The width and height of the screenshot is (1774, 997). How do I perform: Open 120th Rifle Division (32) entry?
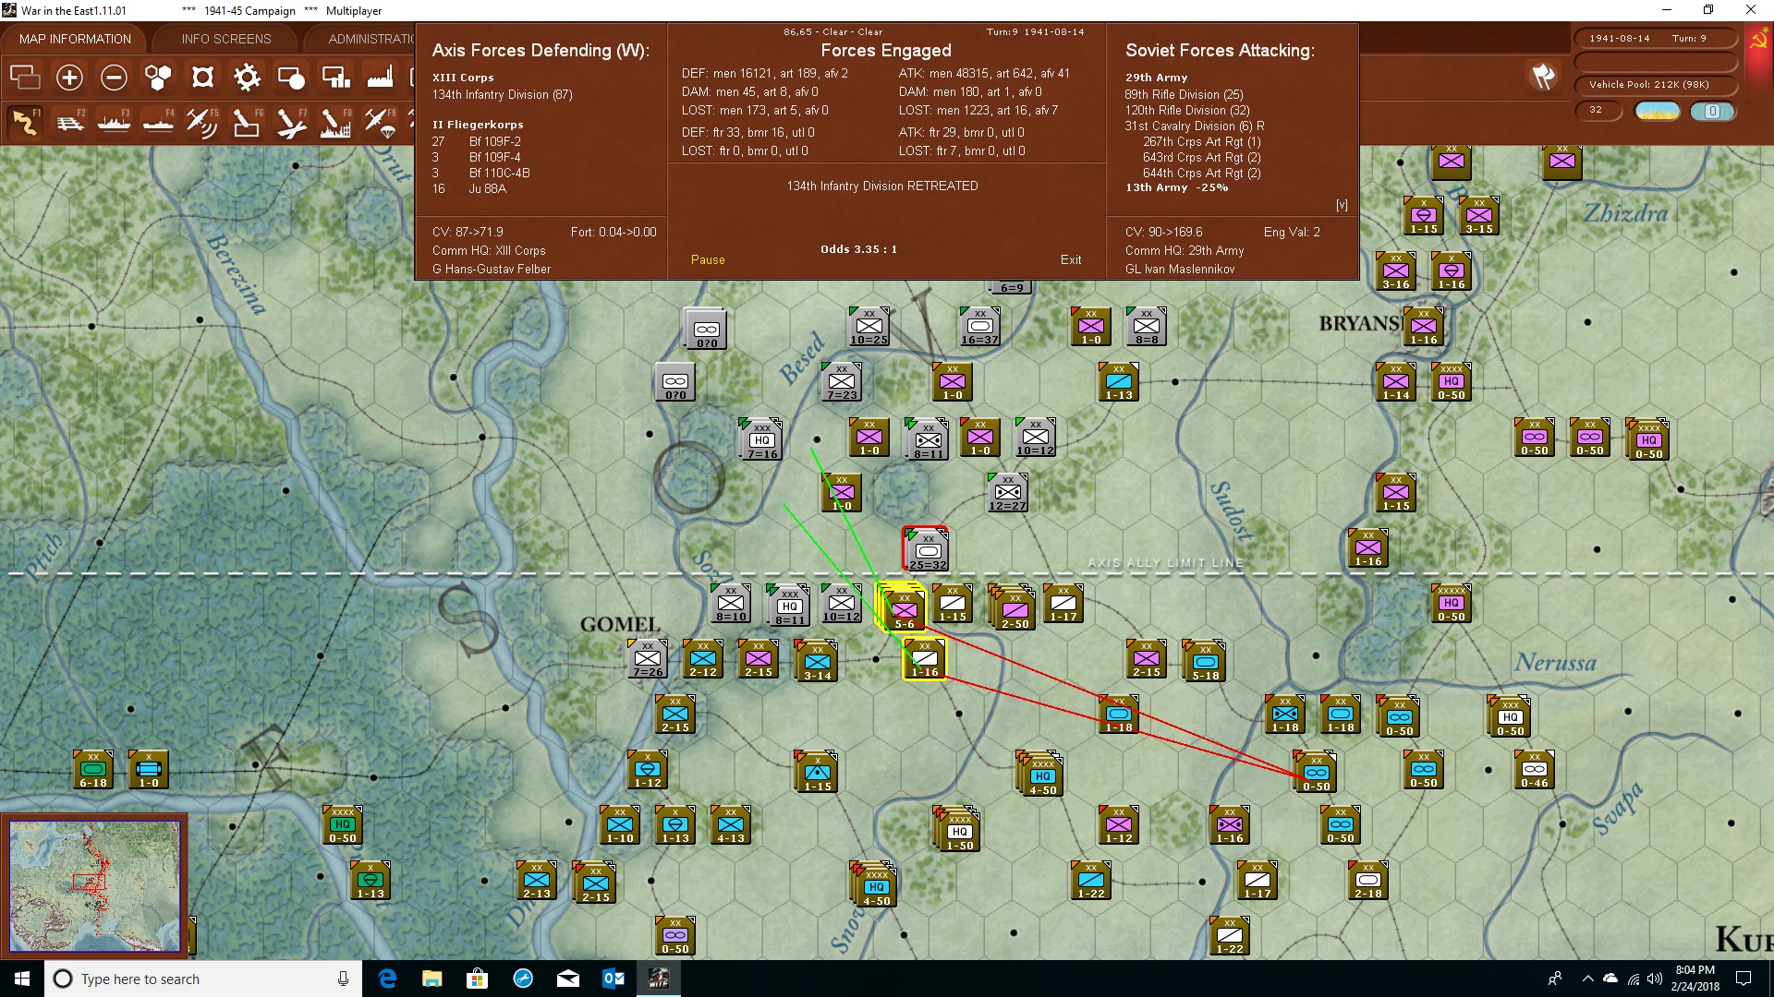(1187, 110)
